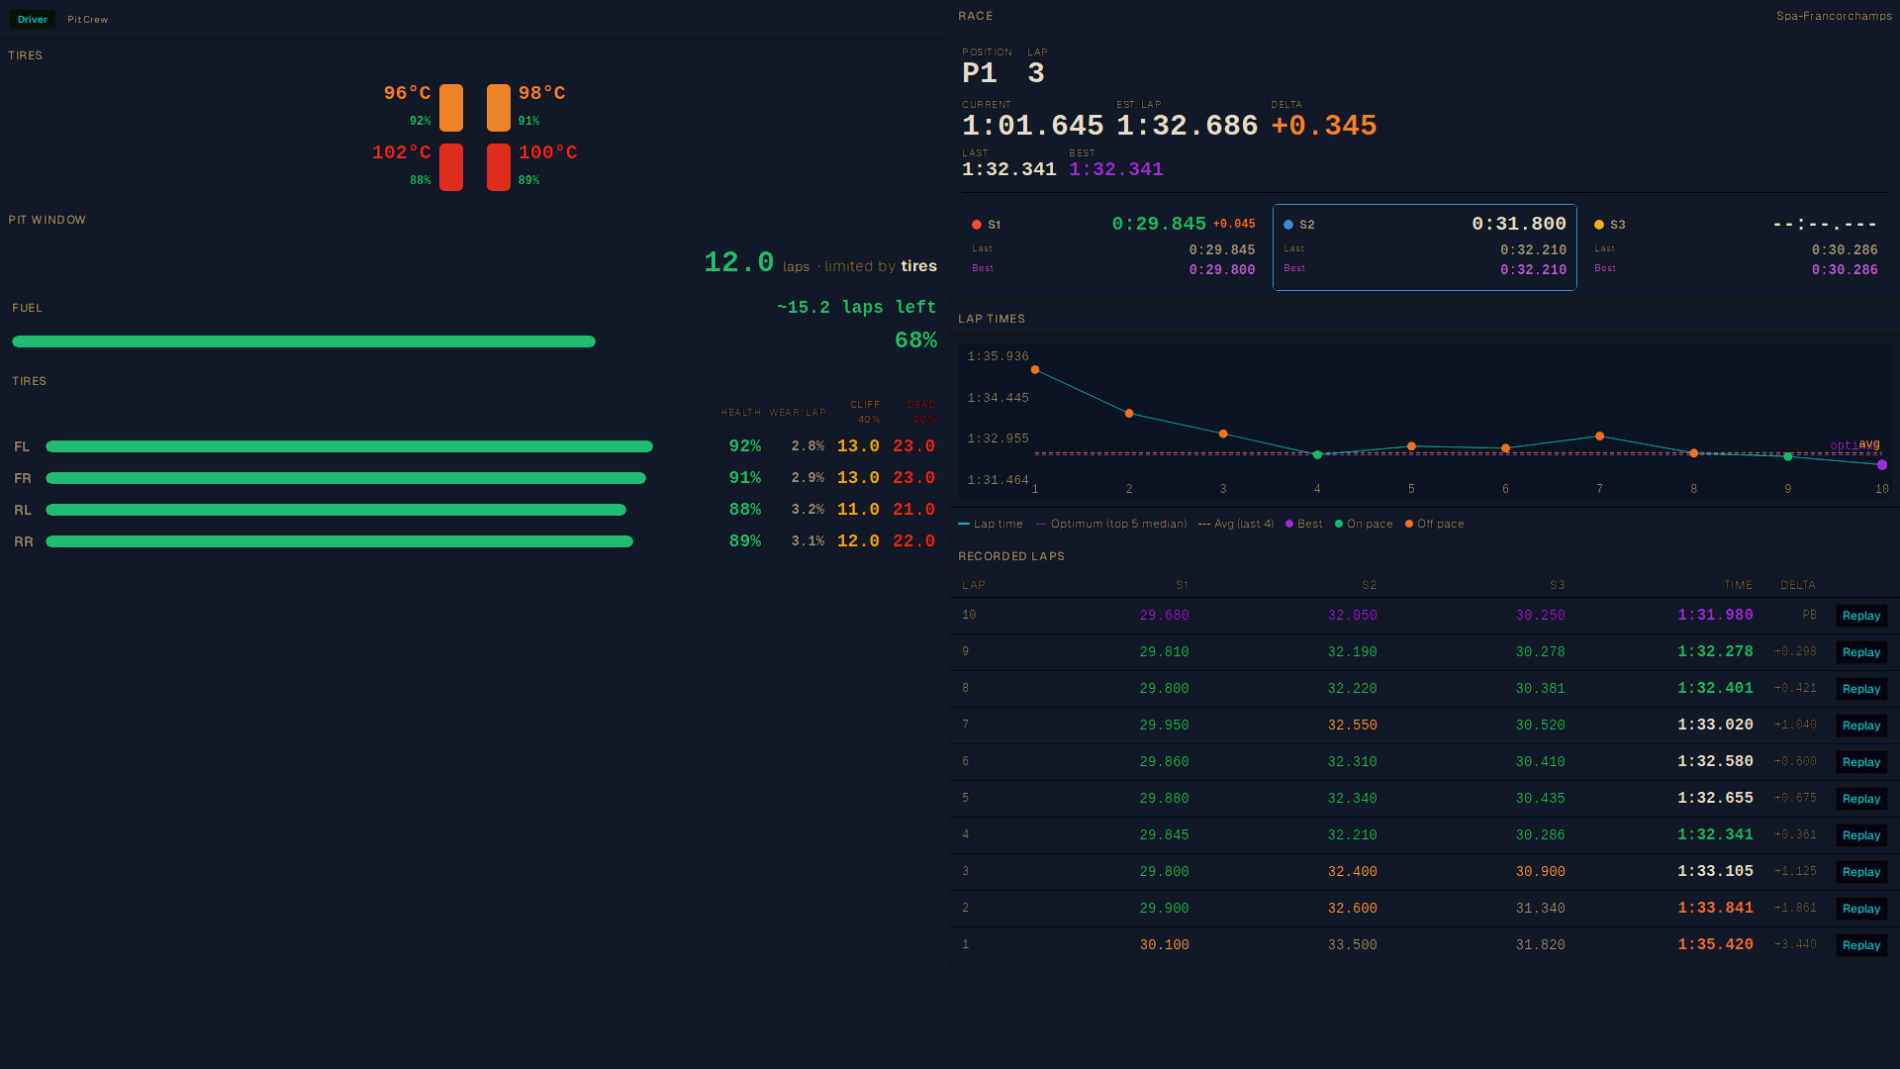Click the best lap time 1:32.341
Image resolution: width=1900 pixels, height=1069 pixels.
click(x=1116, y=169)
